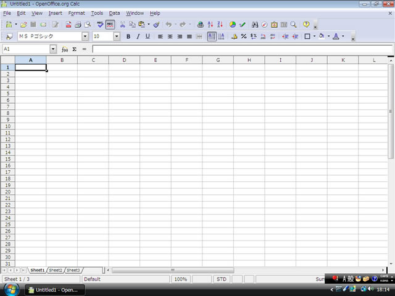This screenshot has width=395, height=296.
Task: Open the font color dropdown arrow
Action: [343, 36]
